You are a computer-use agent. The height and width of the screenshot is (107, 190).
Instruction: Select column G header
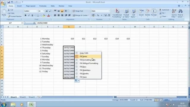69,27
